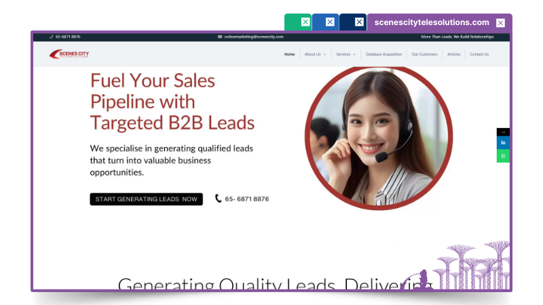Click the green WhatsApp icon
Screen dimensions: 543x305
tap(503, 156)
